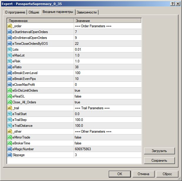182x181 pixels.
Task: Click integer icon next to eEndIntervalOpenOrders
Action: (10, 38)
